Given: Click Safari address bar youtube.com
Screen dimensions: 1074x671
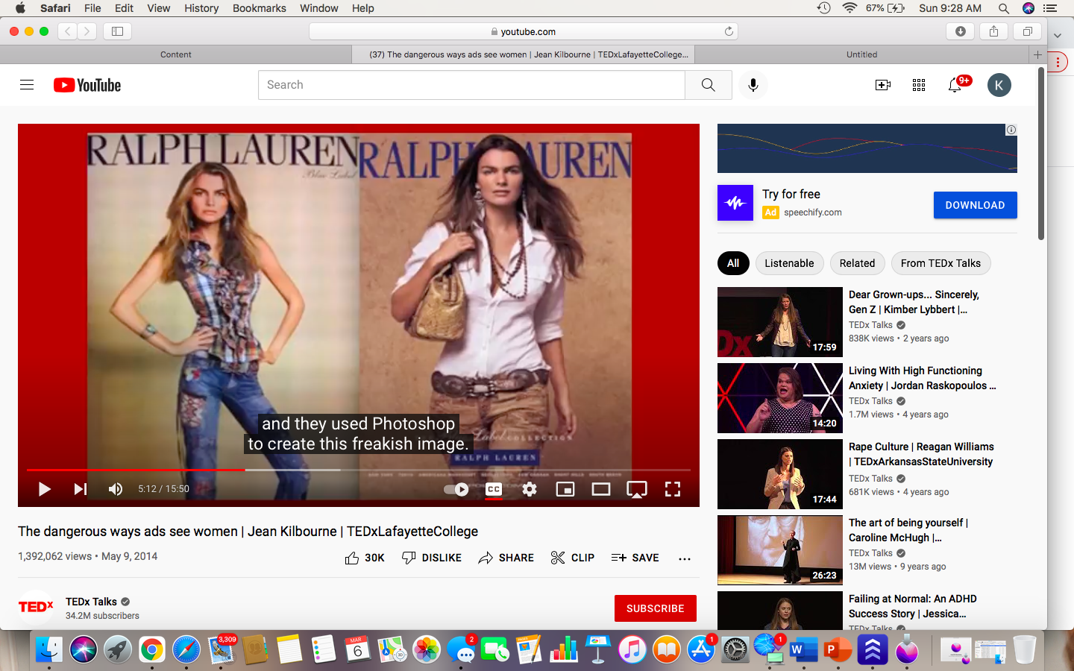Looking at the screenshot, I should pyautogui.click(x=523, y=31).
